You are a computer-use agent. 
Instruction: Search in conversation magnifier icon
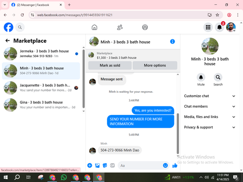(218, 77)
